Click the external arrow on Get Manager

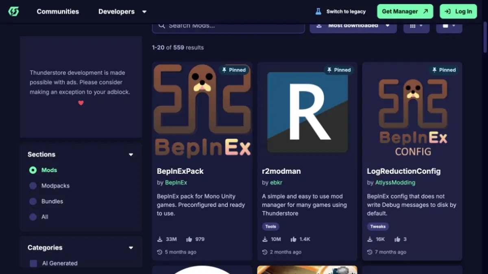[425, 11]
